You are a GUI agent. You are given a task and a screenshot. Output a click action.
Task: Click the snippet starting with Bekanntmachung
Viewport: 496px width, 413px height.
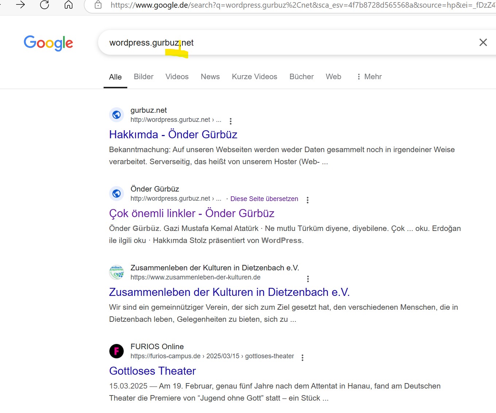pyautogui.click(x=282, y=156)
